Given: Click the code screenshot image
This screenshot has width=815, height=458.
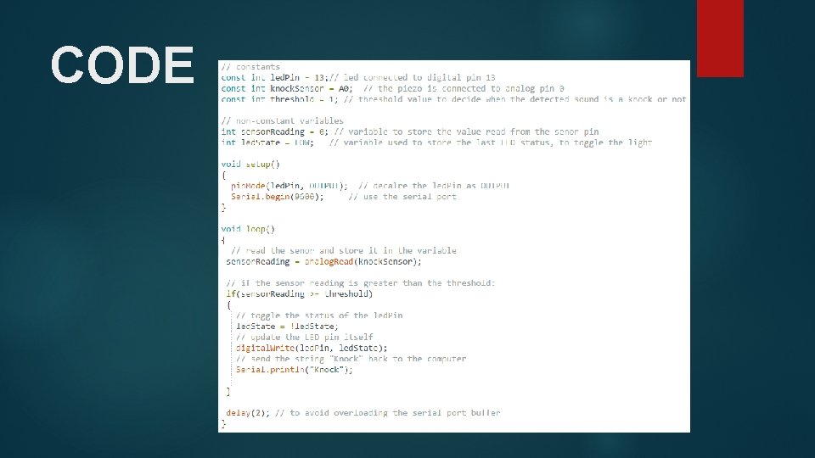Looking at the screenshot, I should pos(454,246).
